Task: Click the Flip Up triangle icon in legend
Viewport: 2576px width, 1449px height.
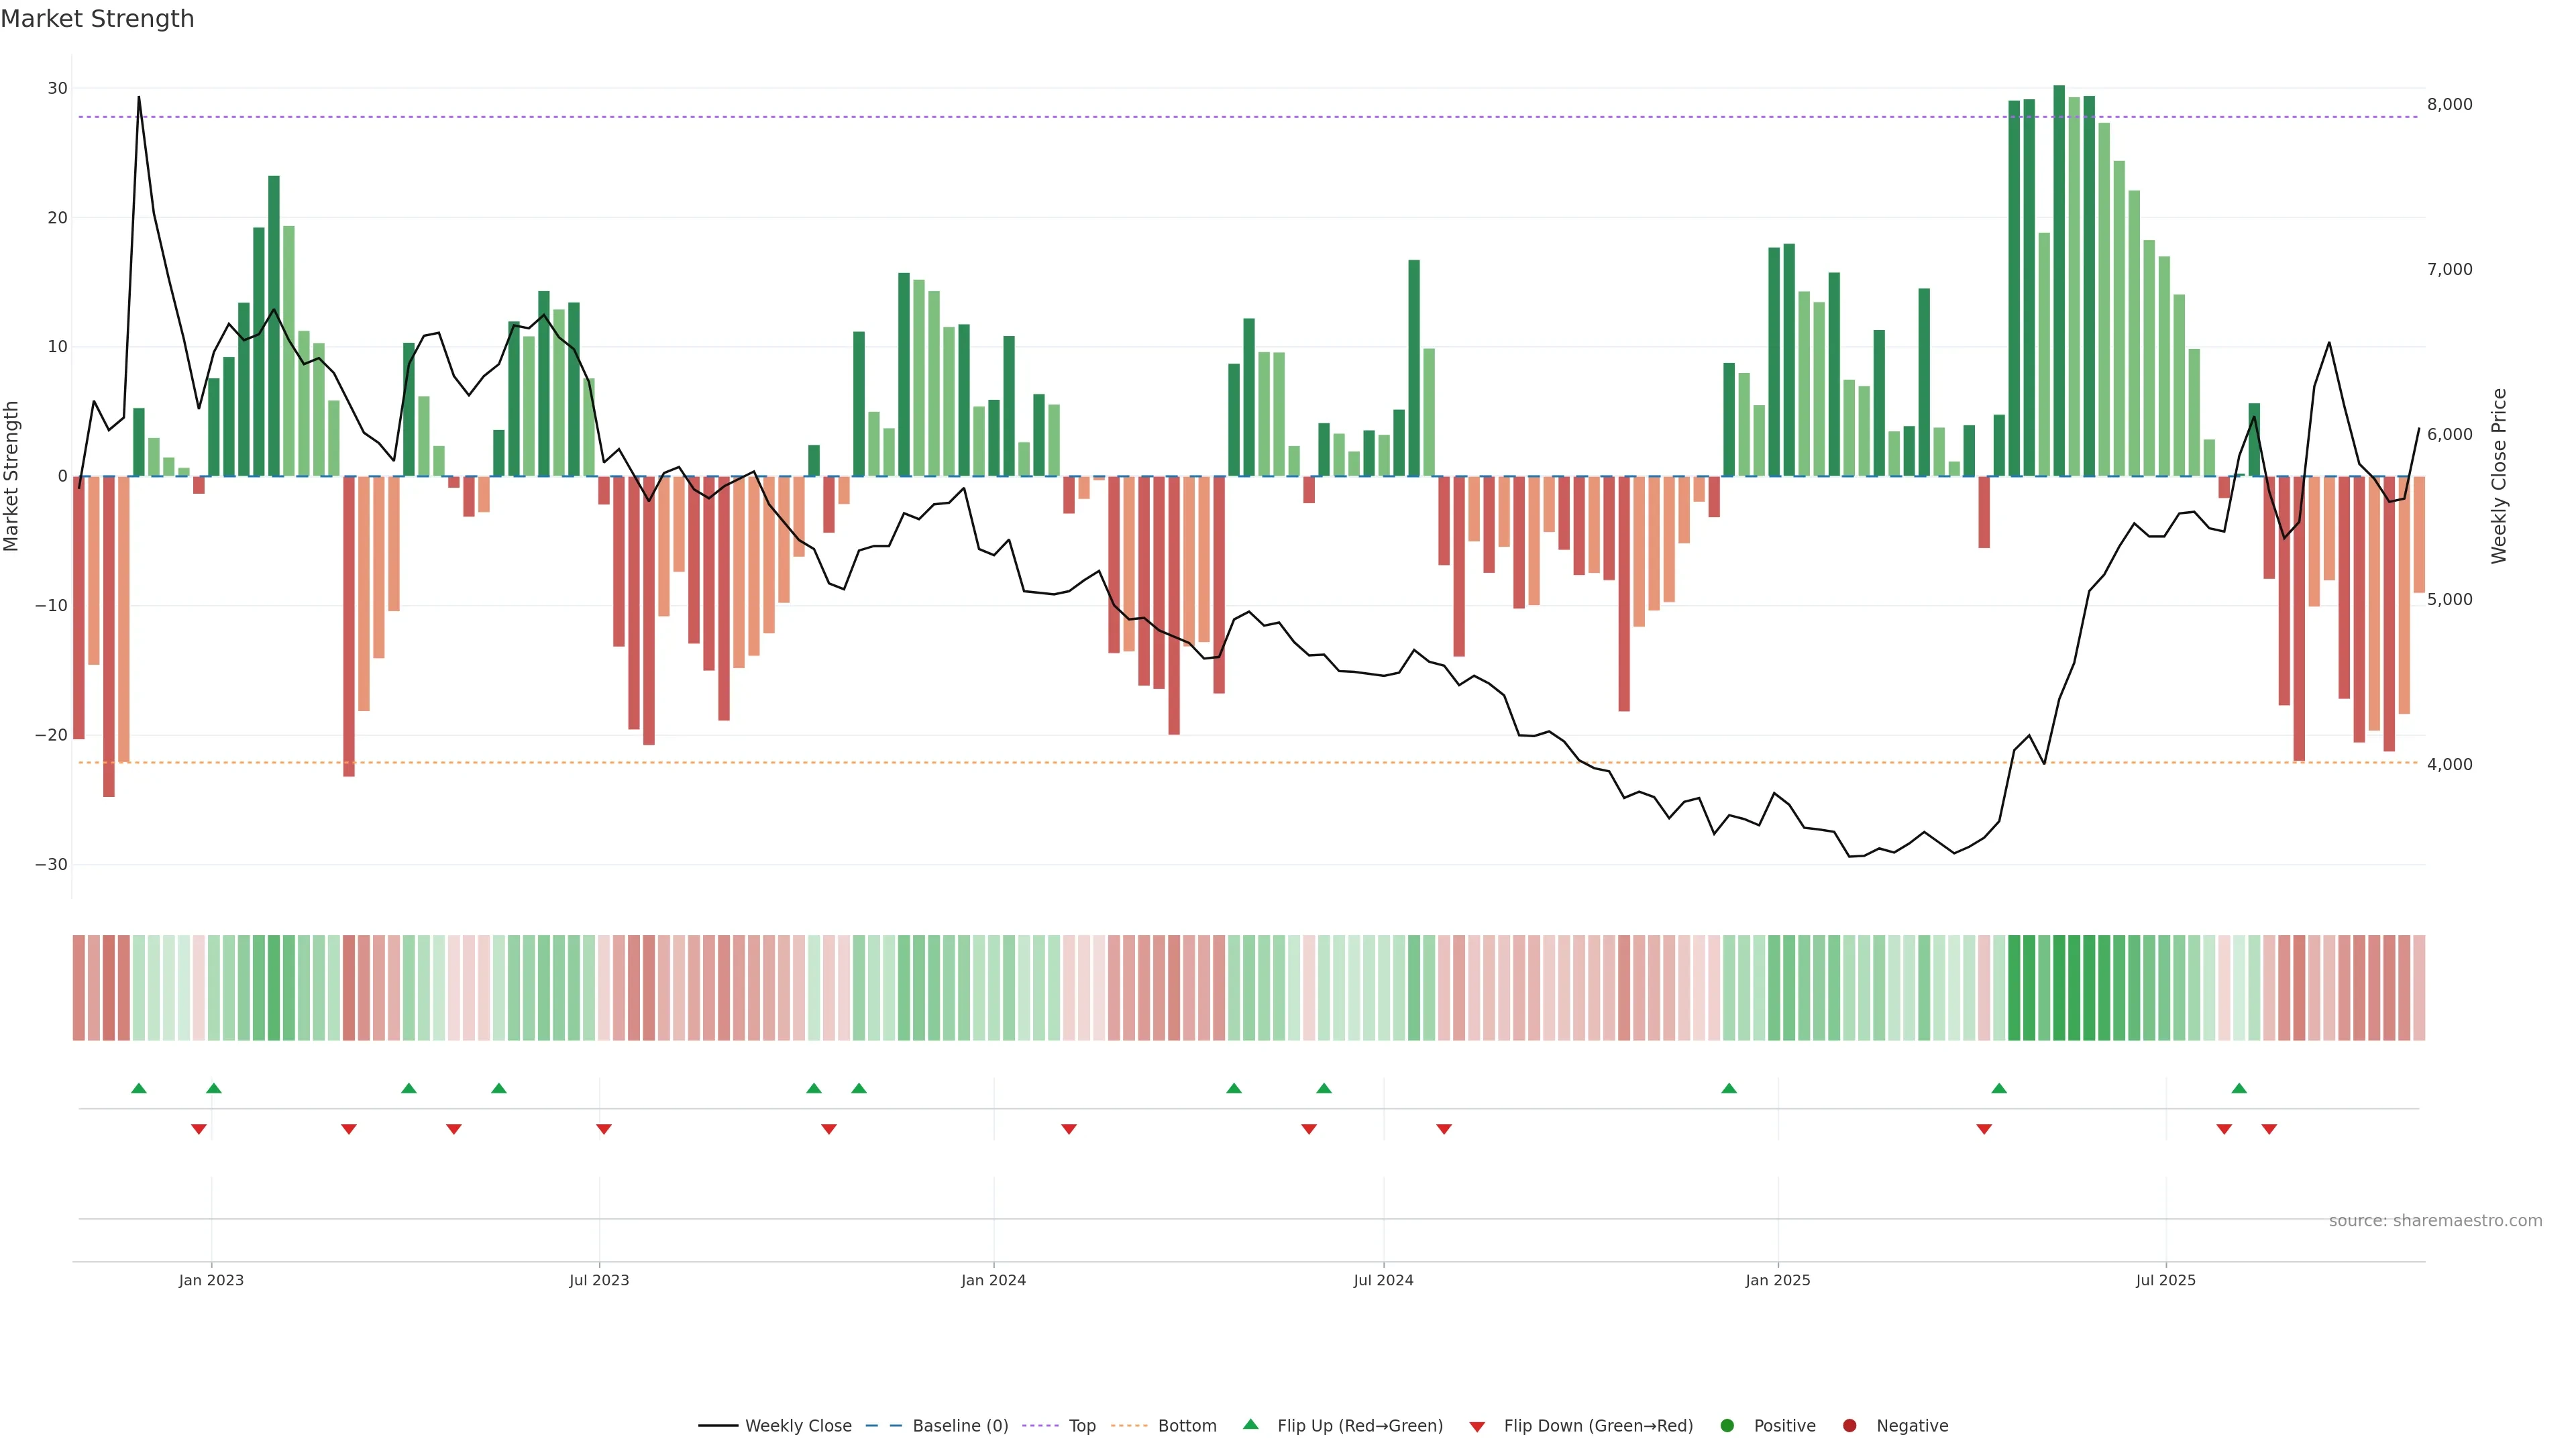Action: tap(1250, 1424)
